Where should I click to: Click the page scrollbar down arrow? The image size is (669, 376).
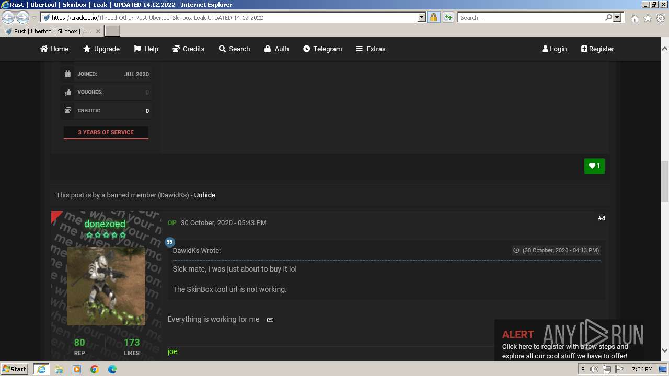click(x=665, y=350)
